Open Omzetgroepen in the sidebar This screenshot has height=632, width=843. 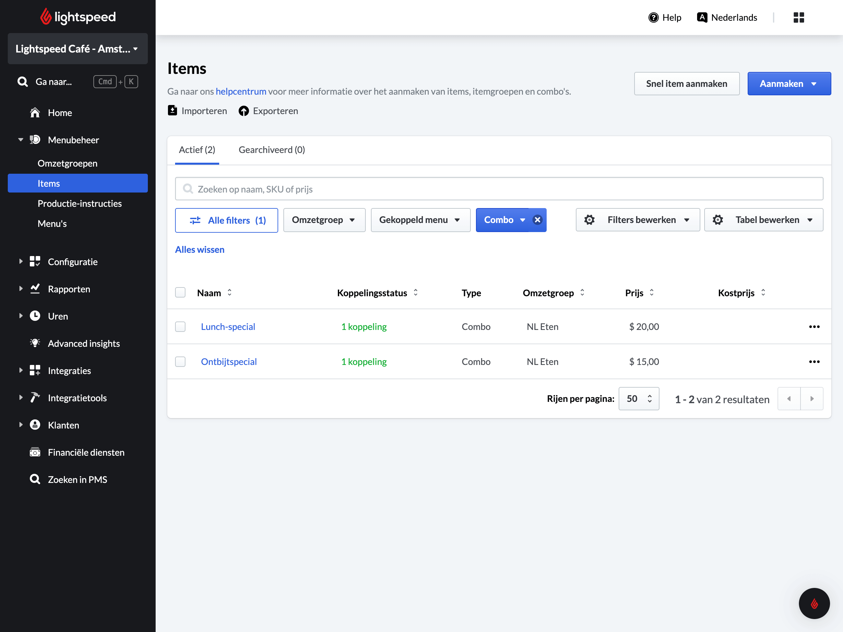coord(67,163)
